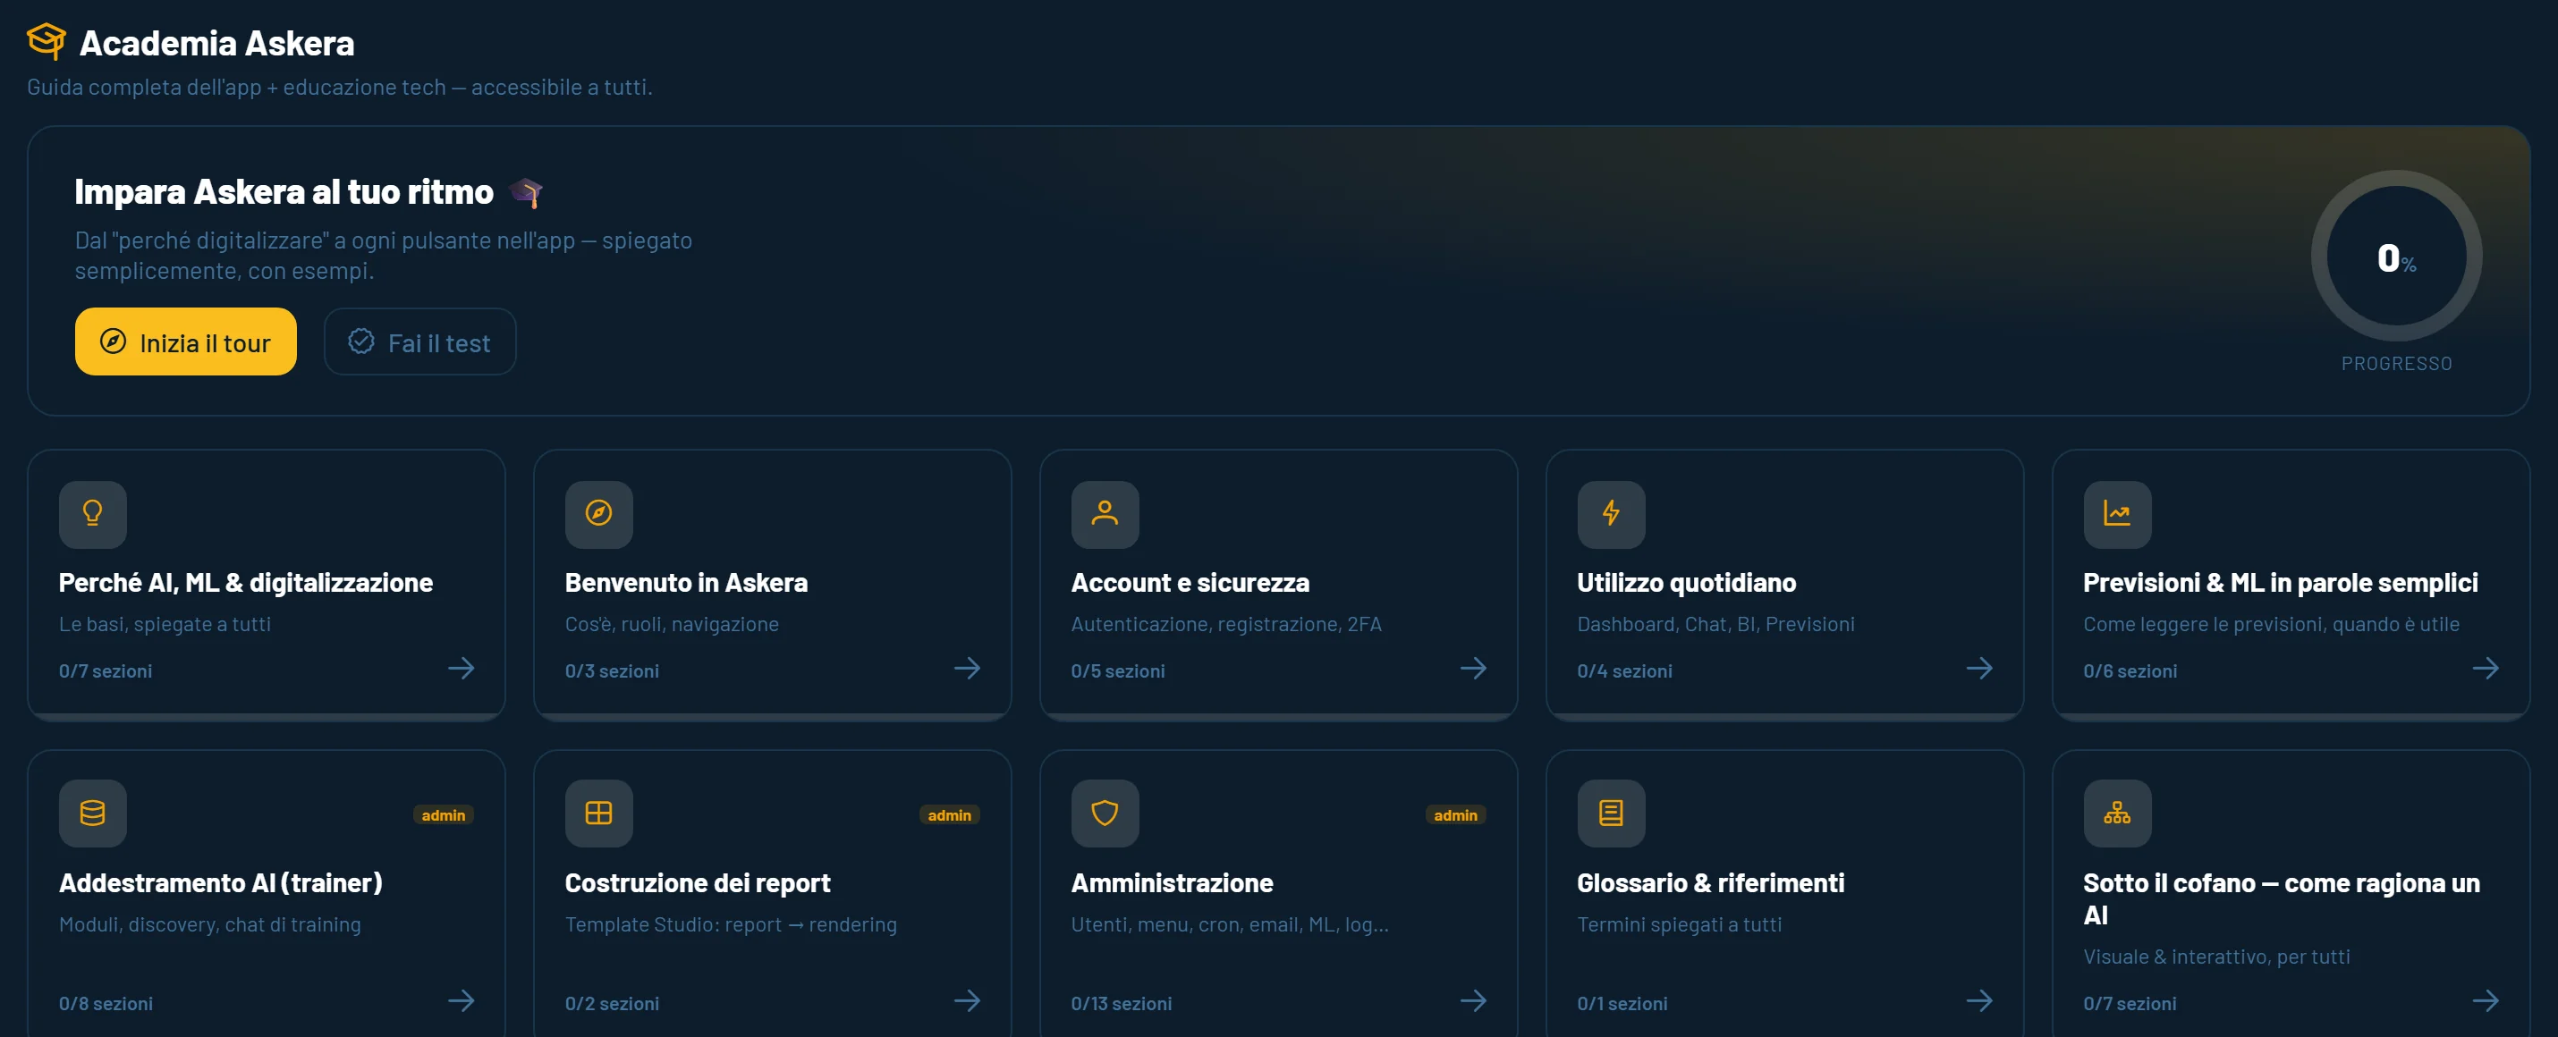Click the arrow on Previsioni & ML card
Viewport: 2558px width, 1037px height.
tap(2486, 669)
